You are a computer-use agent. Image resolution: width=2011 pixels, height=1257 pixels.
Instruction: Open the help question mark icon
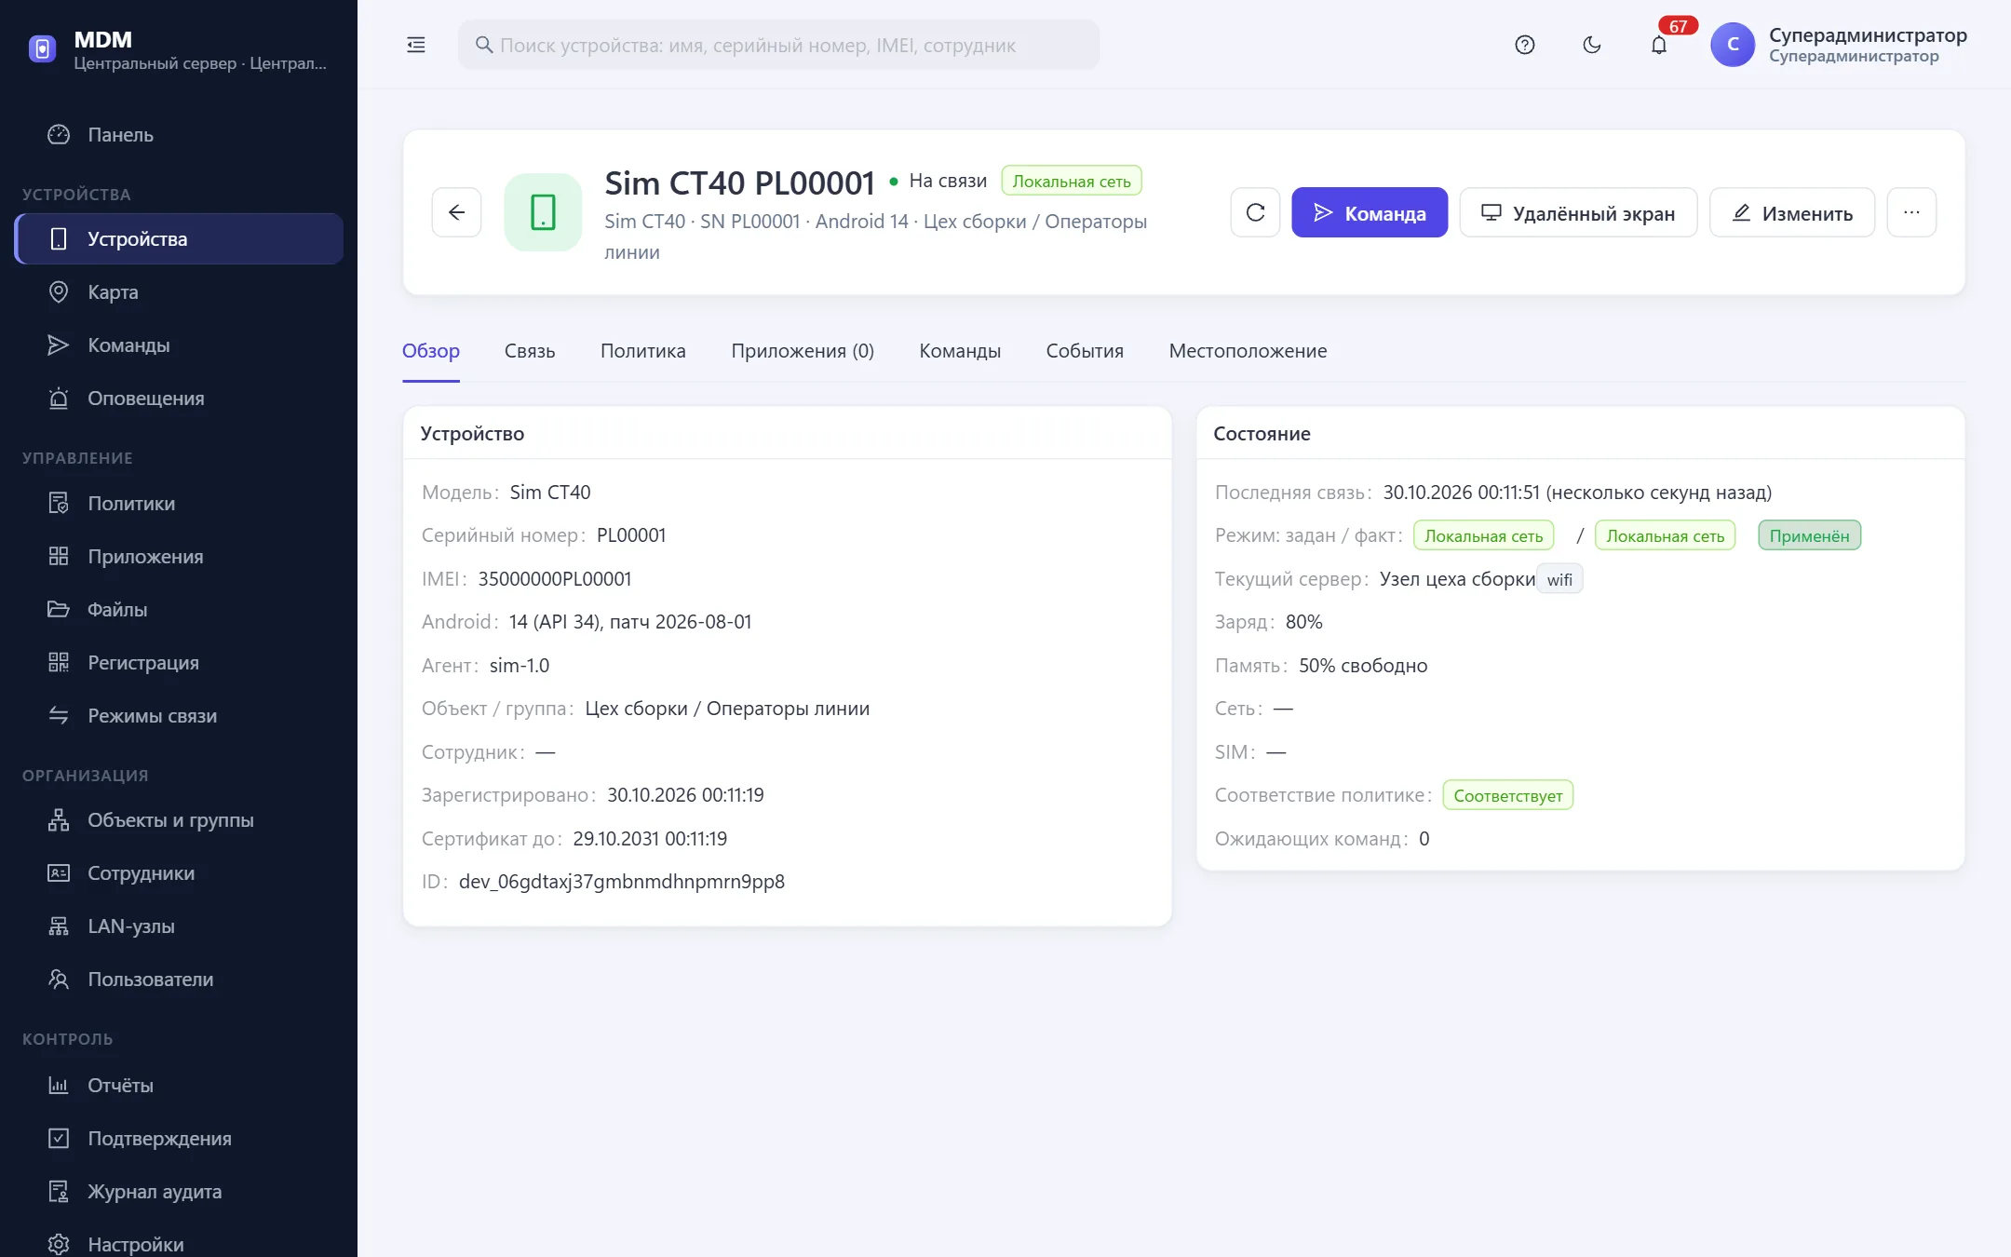(1524, 45)
